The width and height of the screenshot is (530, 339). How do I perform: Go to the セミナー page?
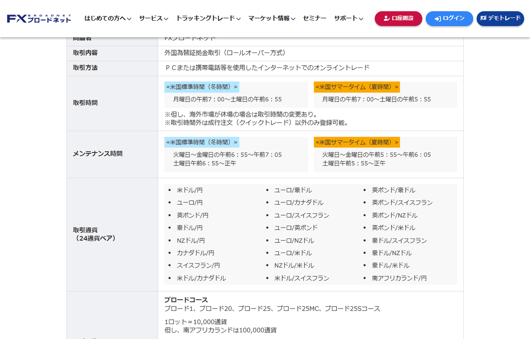click(314, 19)
